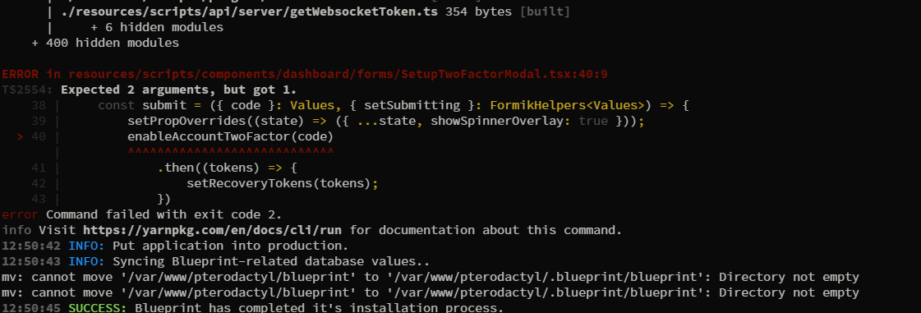
Task: Click the yarnpkg.com docs URL
Action: point(212,229)
